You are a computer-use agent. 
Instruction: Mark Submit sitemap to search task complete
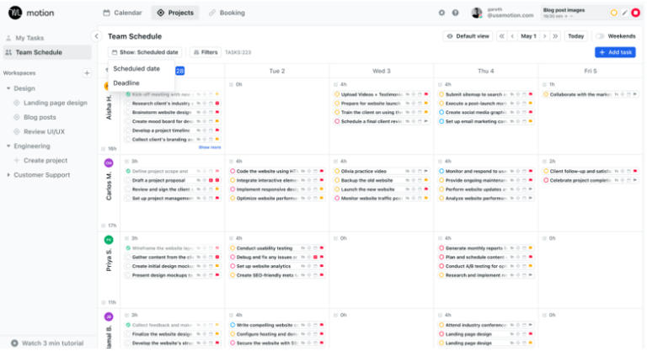(x=441, y=94)
